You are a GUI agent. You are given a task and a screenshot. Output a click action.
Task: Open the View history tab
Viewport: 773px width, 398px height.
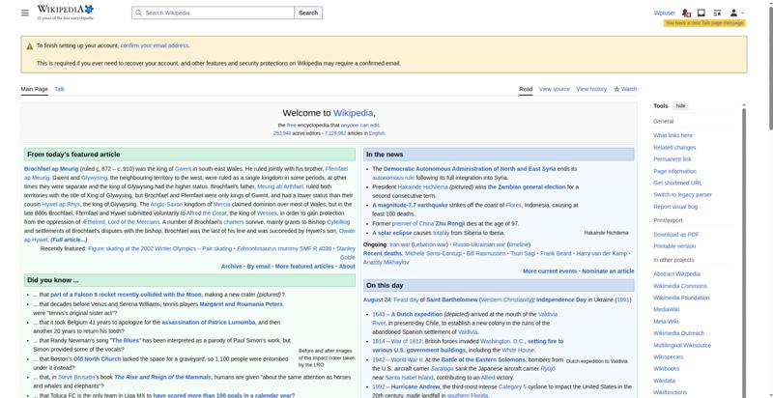click(591, 89)
